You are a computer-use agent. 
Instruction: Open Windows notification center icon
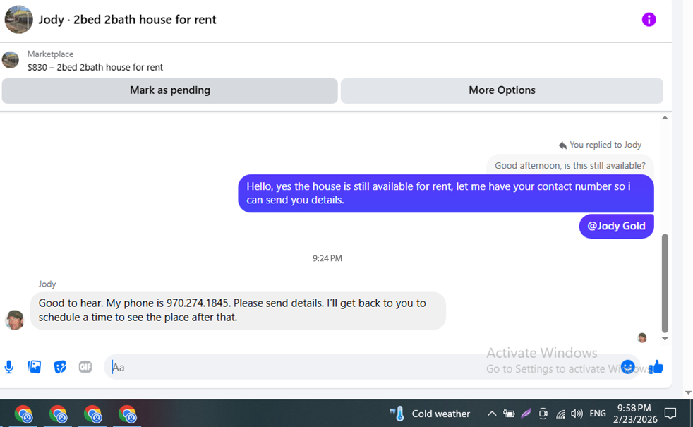click(670, 414)
